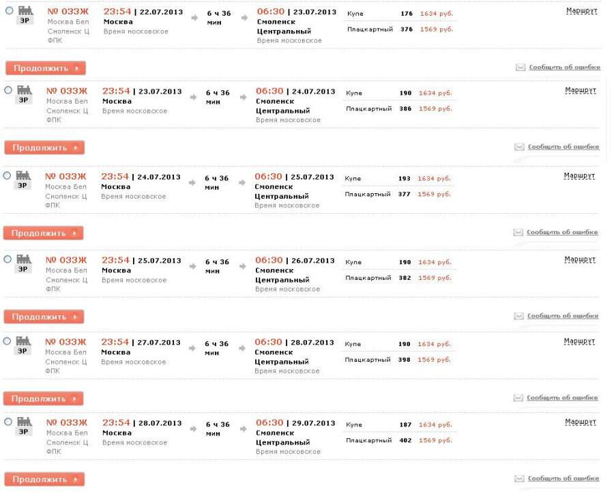Click train number № 033Ж departing 28.07.2013
This screenshot has height=499, width=614.
pyautogui.click(x=67, y=423)
